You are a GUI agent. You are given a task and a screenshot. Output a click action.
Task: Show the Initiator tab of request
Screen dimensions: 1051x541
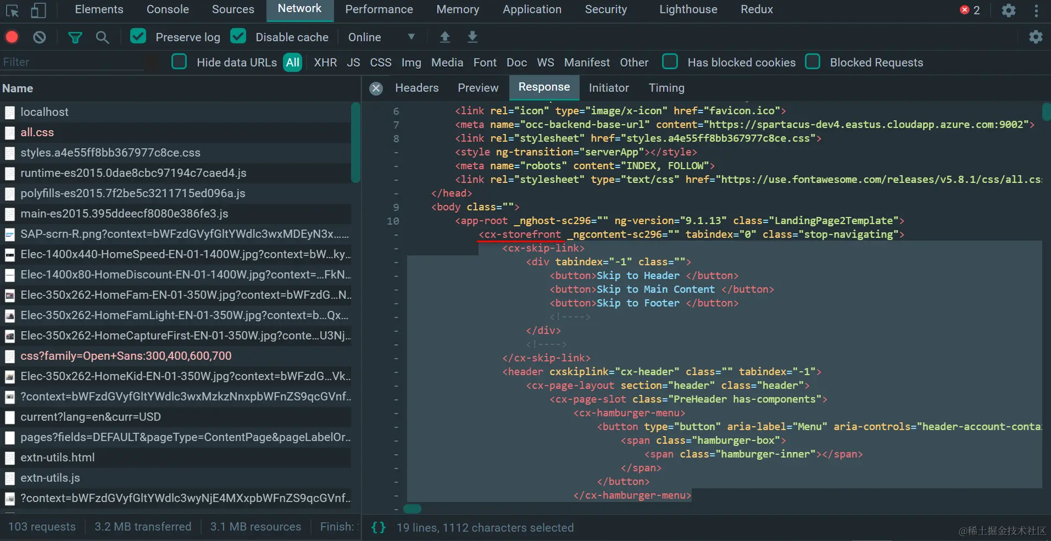[609, 88]
